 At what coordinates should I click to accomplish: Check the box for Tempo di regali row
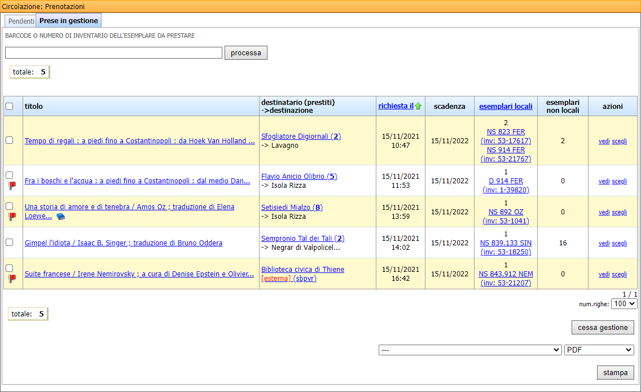coord(9,140)
